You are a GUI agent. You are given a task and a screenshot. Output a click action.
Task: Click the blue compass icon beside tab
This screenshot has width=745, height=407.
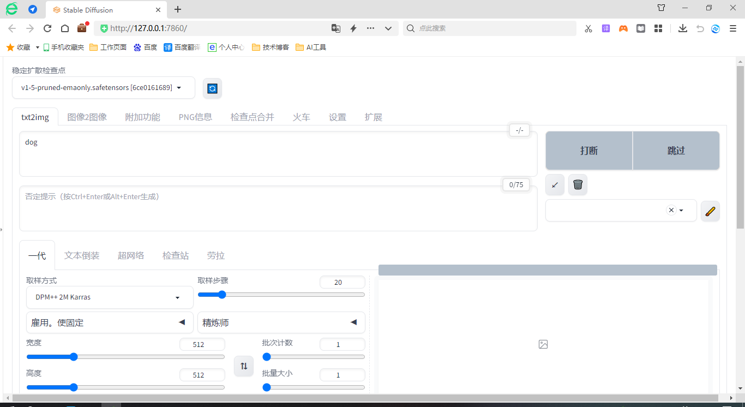pyautogui.click(x=33, y=9)
